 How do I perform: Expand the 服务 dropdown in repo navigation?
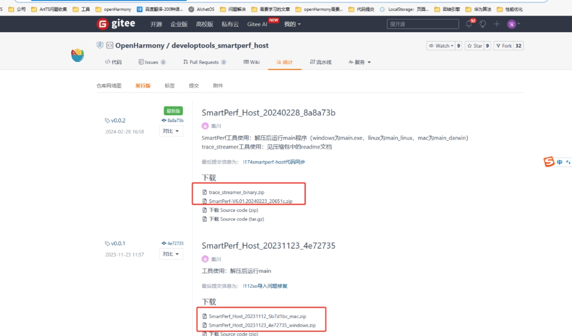click(359, 62)
